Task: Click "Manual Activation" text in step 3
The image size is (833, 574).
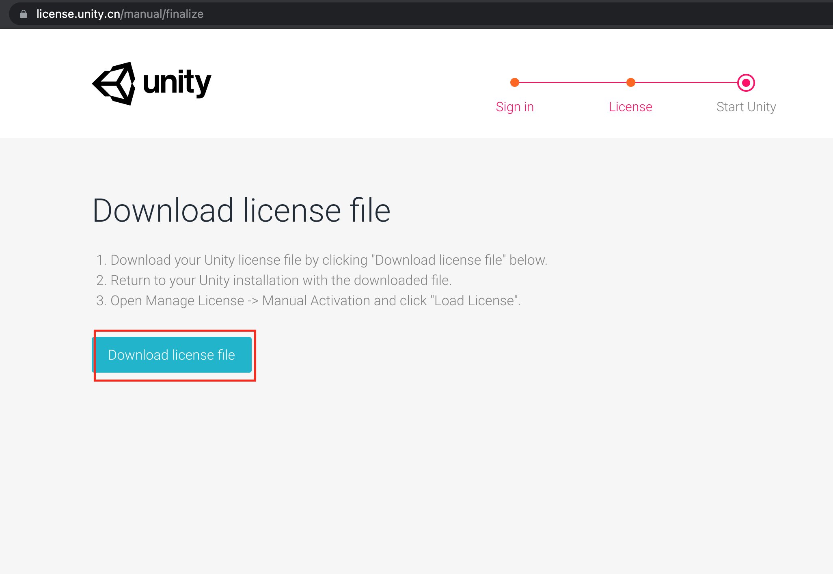Action: (316, 300)
